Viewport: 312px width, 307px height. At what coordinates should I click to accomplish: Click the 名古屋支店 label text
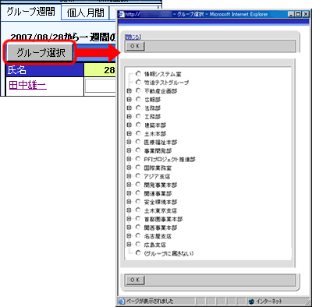pos(158,236)
